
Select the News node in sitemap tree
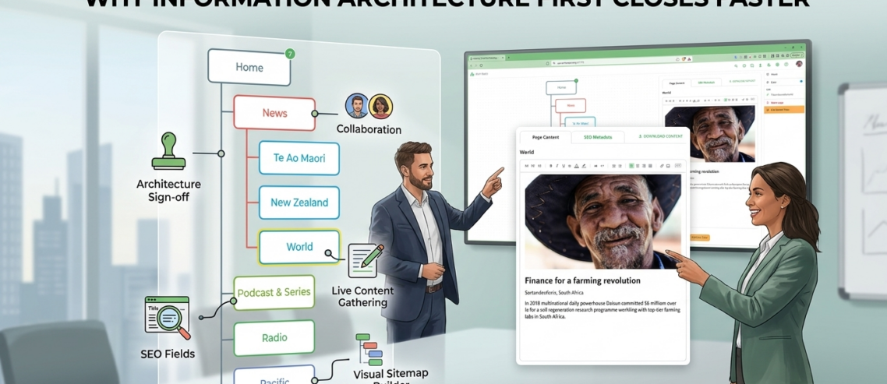[274, 113]
